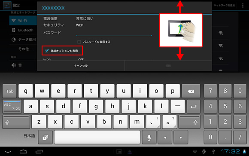Tap the backspace key on the keyboard

(x=191, y=91)
